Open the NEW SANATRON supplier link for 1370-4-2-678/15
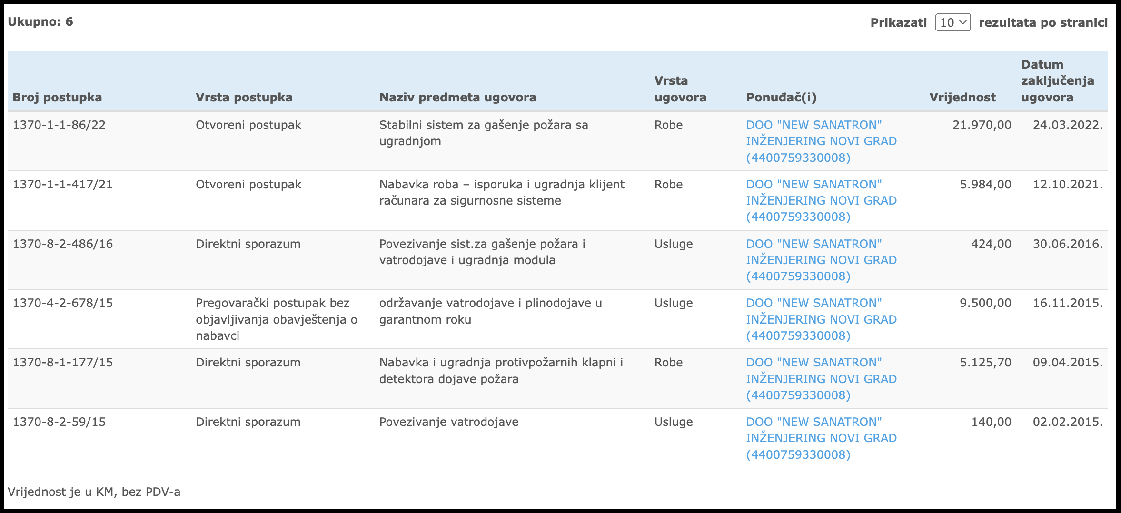The width and height of the screenshot is (1121, 513). [x=821, y=319]
